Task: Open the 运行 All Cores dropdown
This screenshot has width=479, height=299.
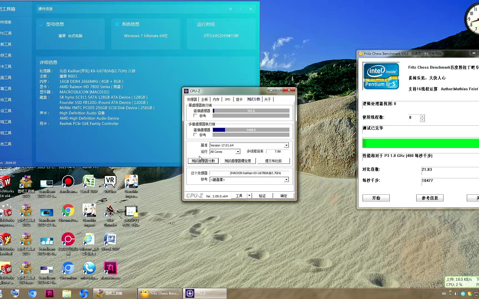Action: pyautogui.click(x=238, y=152)
